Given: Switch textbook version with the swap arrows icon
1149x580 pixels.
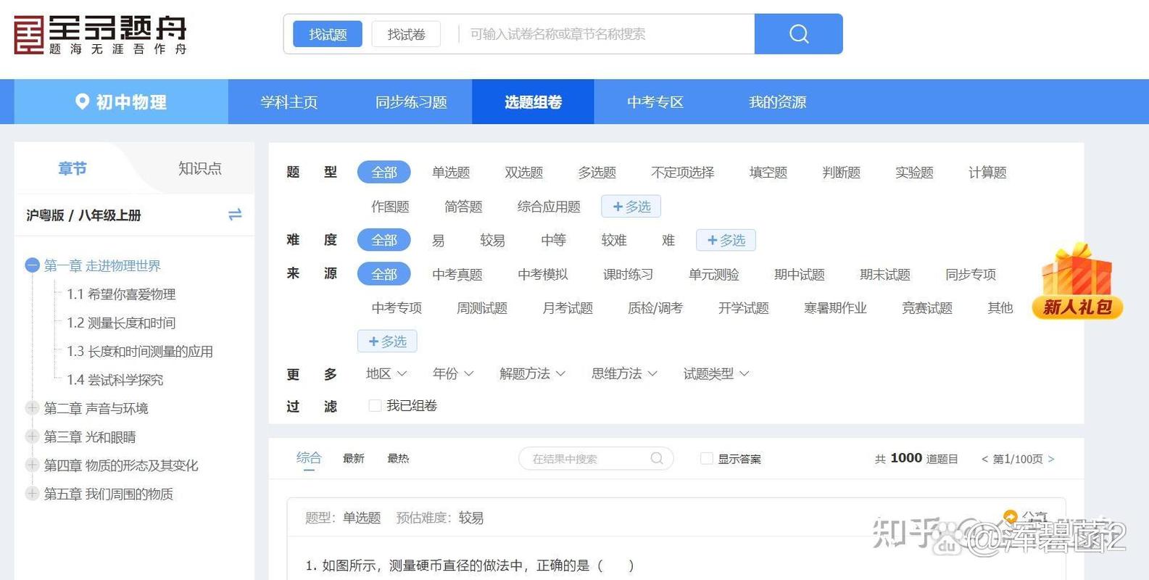Looking at the screenshot, I should tap(235, 215).
